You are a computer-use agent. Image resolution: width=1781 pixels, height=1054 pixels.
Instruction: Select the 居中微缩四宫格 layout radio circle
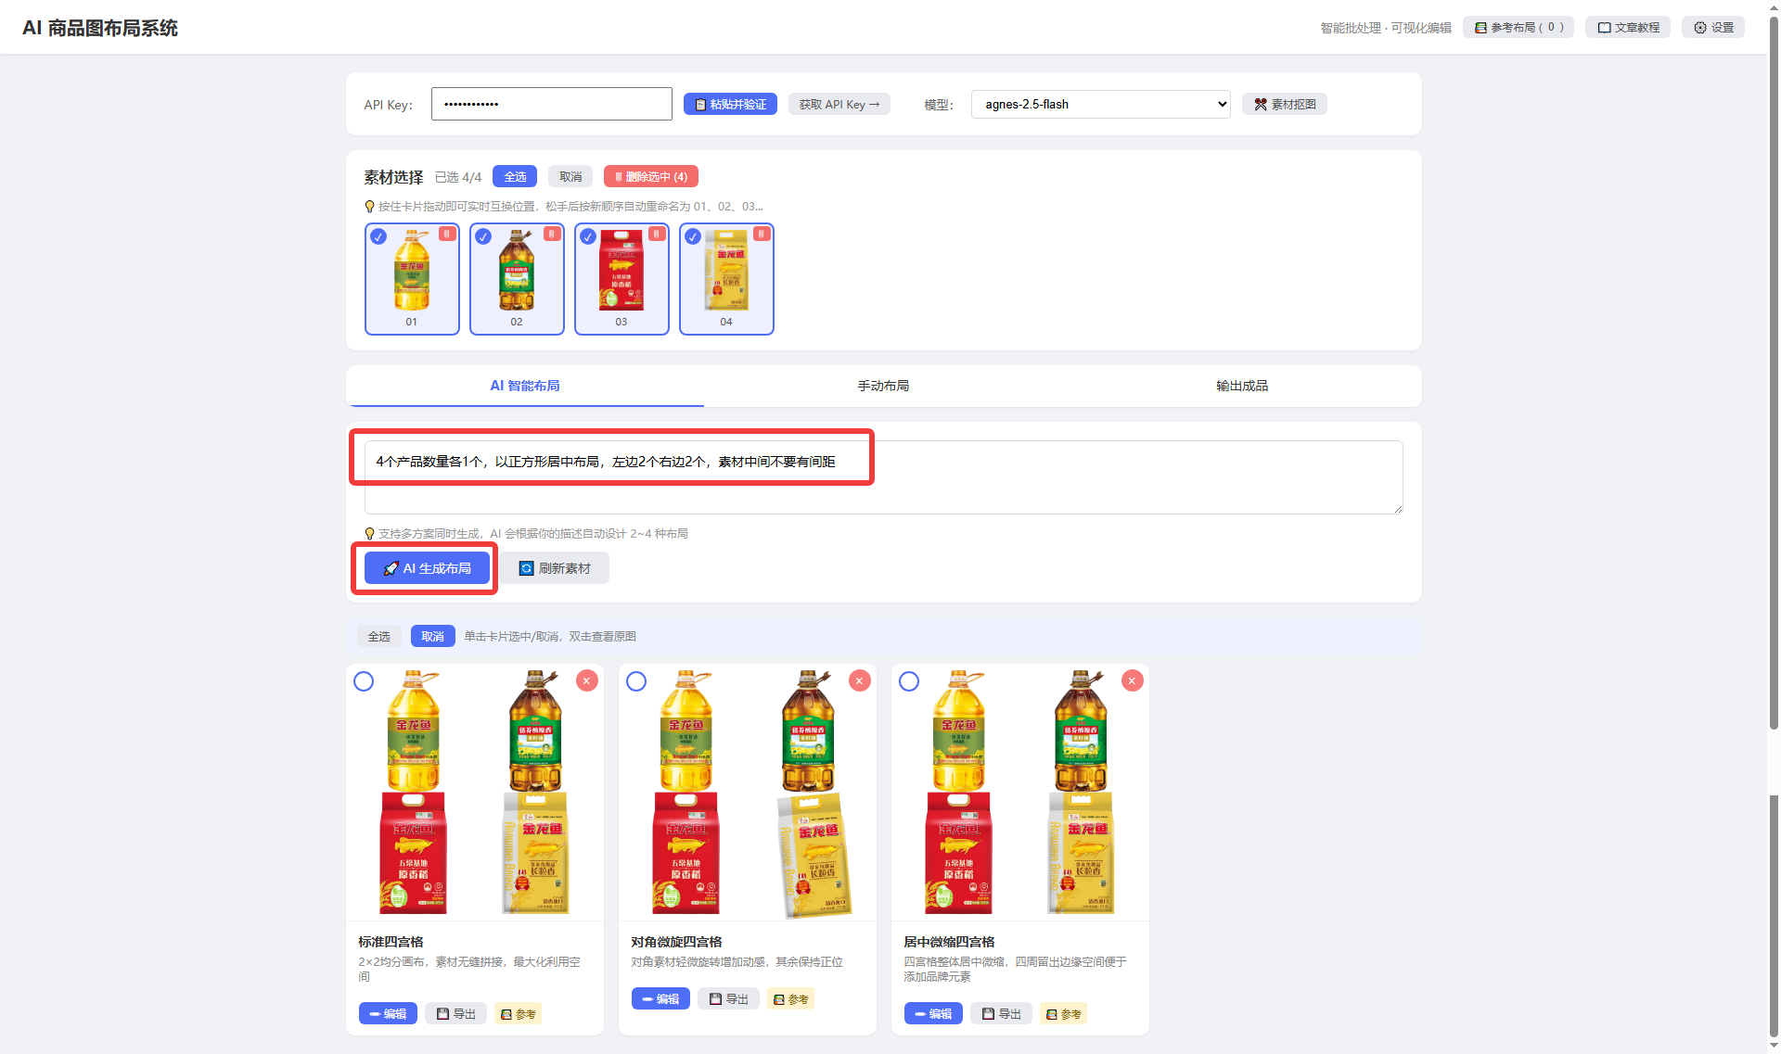click(909, 681)
